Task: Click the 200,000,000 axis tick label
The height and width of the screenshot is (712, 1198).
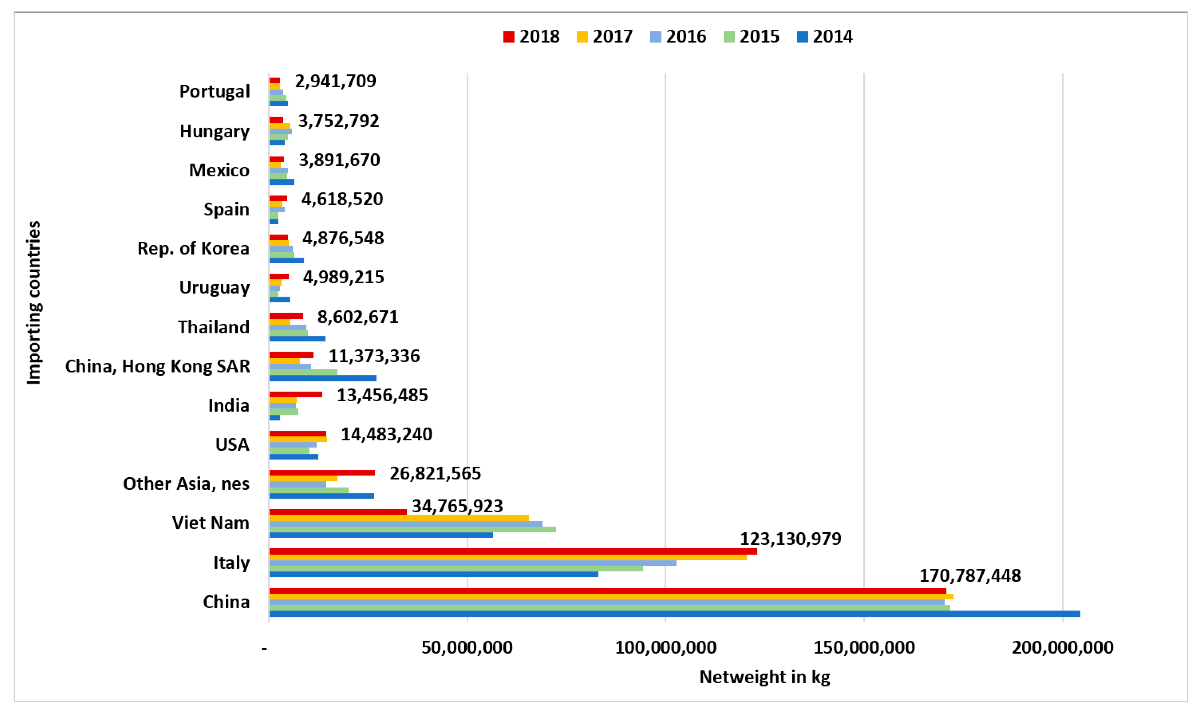Action: click(1063, 648)
